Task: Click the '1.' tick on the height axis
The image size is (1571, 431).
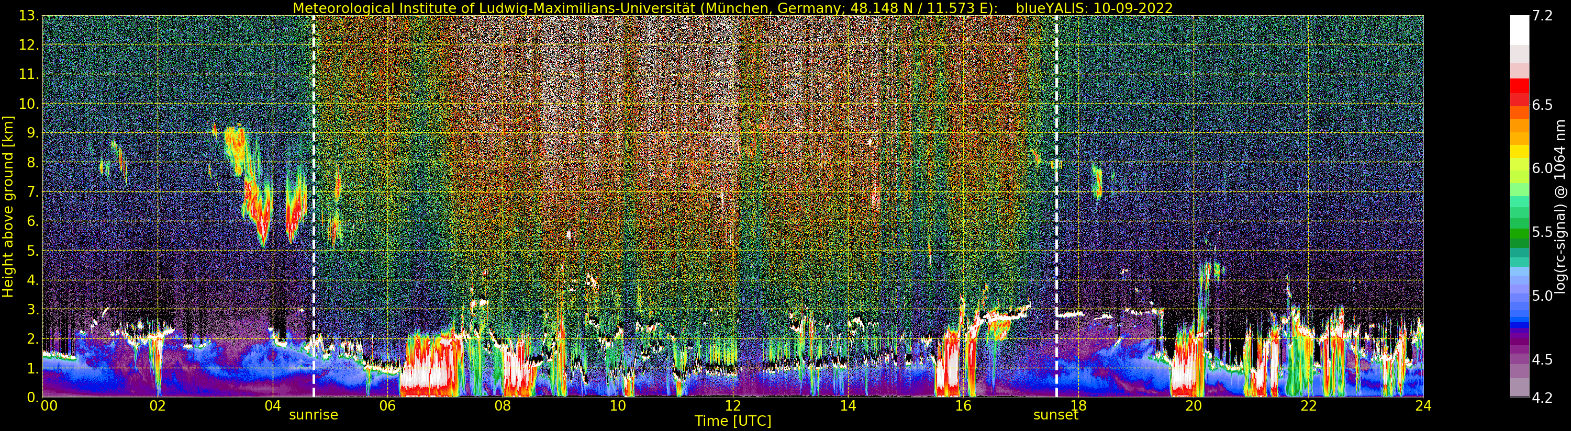Action: [x=33, y=368]
